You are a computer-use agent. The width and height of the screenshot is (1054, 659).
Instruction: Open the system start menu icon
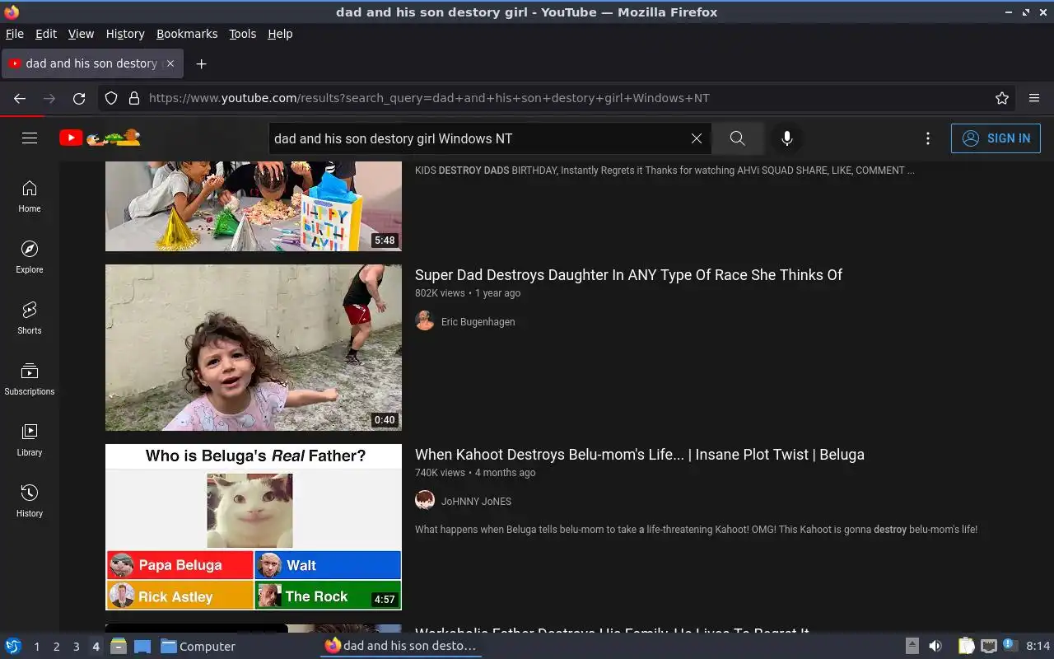coord(13,646)
